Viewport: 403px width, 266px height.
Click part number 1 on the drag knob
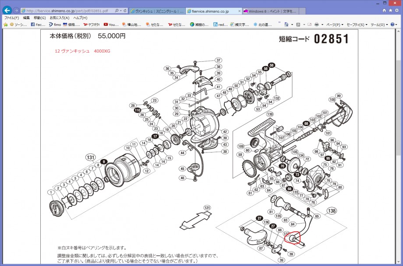51,192
